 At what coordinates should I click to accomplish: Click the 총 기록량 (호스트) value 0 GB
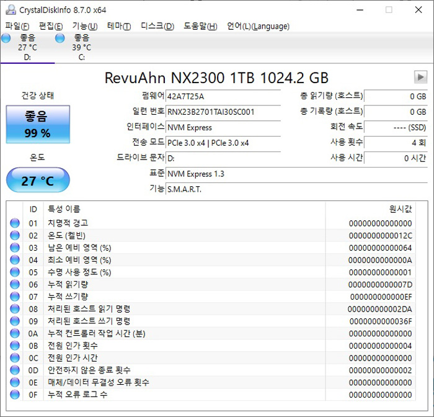(x=396, y=112)
